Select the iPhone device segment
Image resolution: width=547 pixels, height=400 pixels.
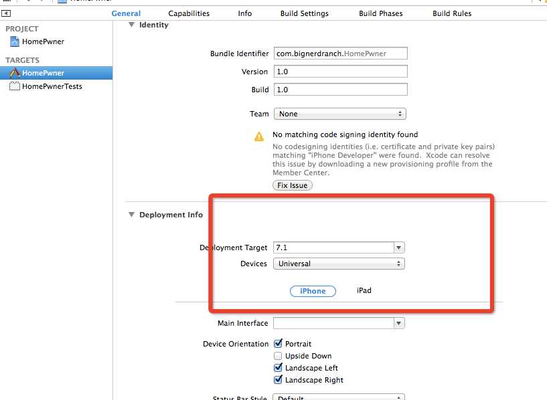coord(313,291)
